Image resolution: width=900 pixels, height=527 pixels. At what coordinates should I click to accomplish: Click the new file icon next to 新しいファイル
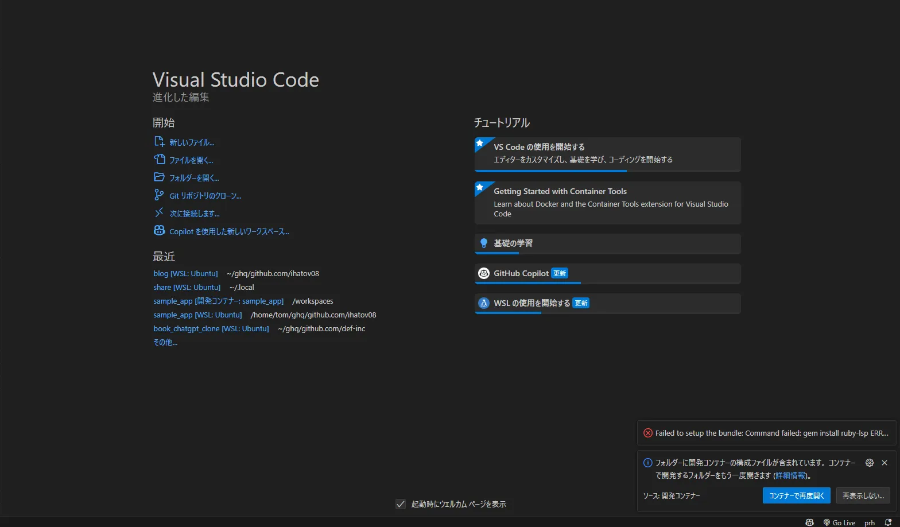pyautogui.click(x=160, y=141)
